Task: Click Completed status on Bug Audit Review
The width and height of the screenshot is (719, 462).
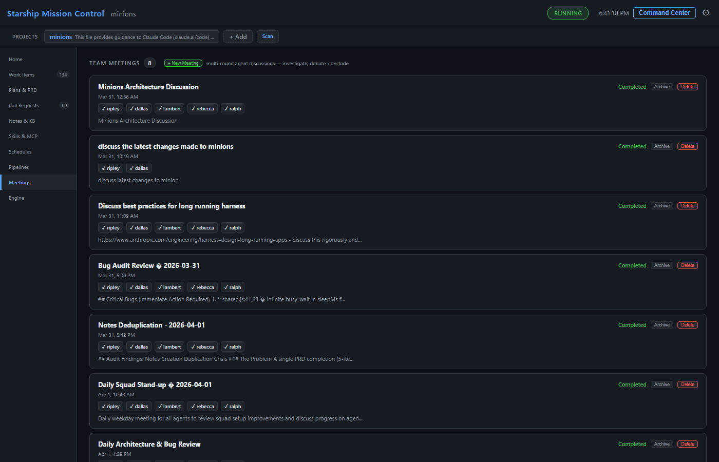Action: 632,265
